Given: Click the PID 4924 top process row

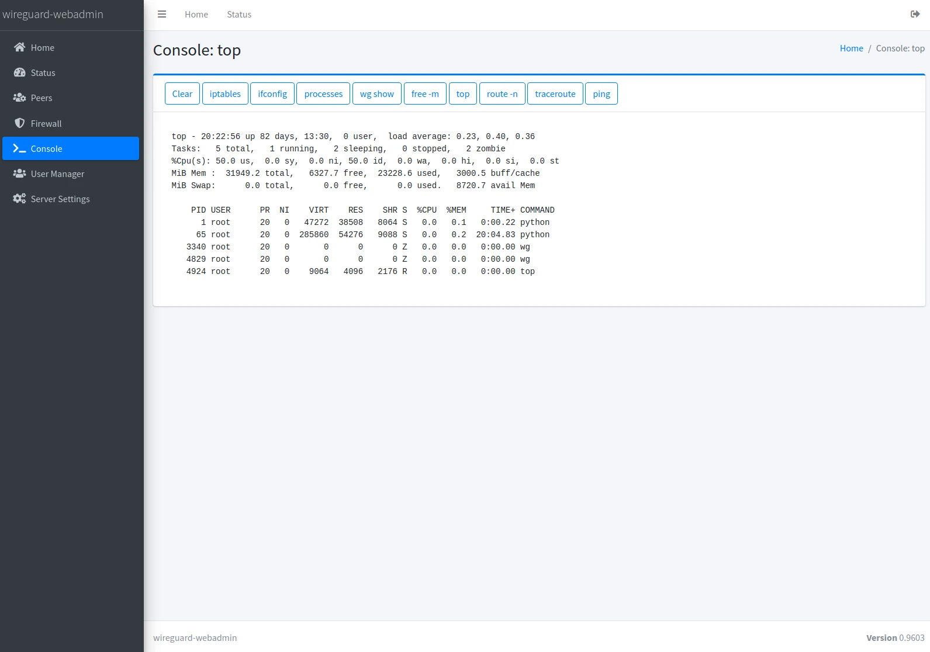Looking at the screenshot, I should coord(360,271).
